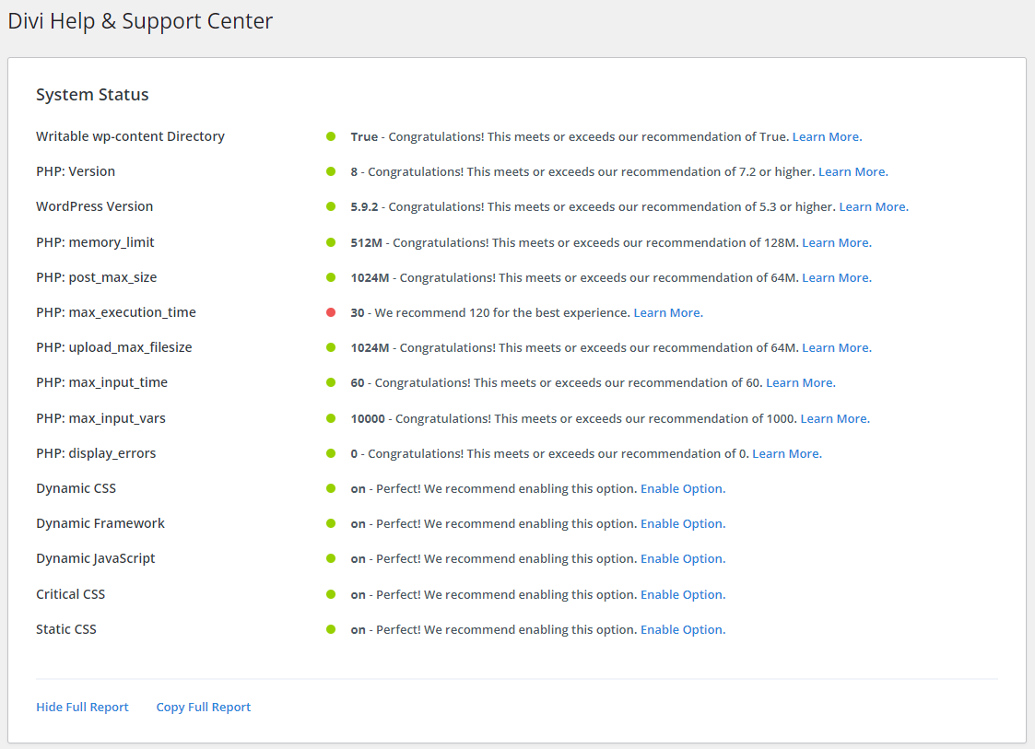Click green status dot for Dynamic CSS
1035x749 pixels.
click(x=331, y=488)
